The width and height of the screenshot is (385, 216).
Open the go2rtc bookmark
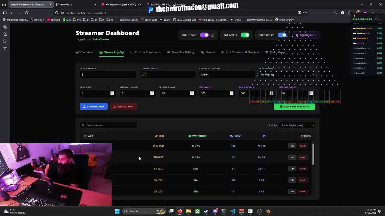tap(165, 20)
